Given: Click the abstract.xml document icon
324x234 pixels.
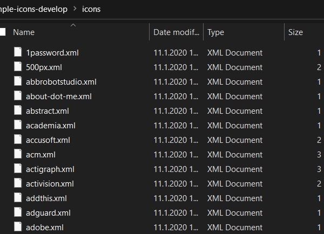Looking at the screenshot, I should [18, 110].
